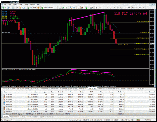The height and width of the screenshot is (122, 157).
Task: Open the Charts menu
Action: (20, 5)
